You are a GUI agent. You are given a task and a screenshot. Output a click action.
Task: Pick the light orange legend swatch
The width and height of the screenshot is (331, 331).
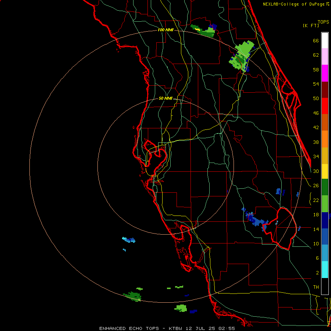click(x=325, y=139)
